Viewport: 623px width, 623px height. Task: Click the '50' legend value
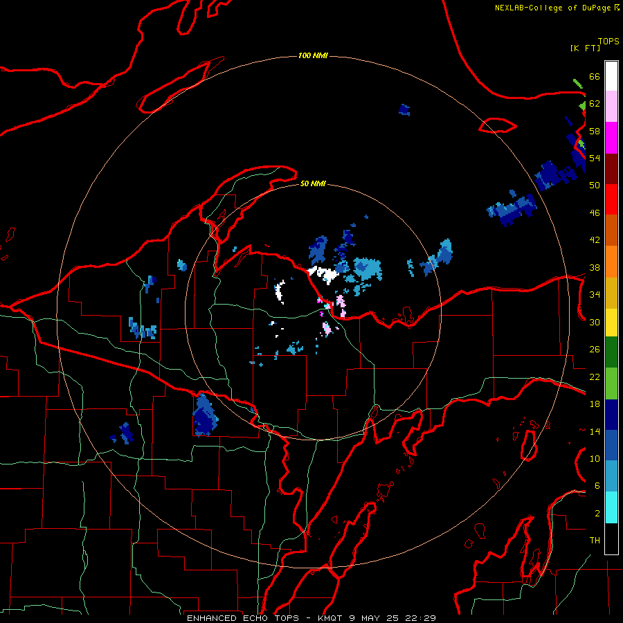595,186
